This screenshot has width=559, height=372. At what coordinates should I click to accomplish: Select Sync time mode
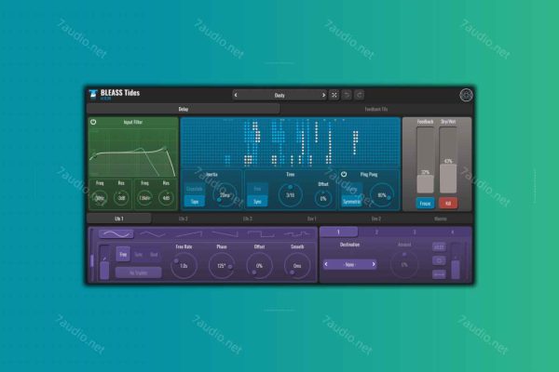[x=257, y=202]
